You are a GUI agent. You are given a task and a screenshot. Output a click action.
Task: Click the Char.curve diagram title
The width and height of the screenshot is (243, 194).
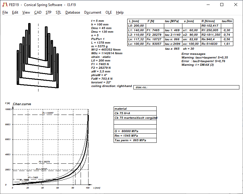[22, 104]
